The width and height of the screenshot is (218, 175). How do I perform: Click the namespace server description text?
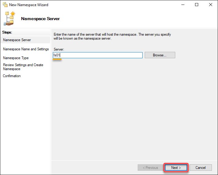(x=112, y=36)
